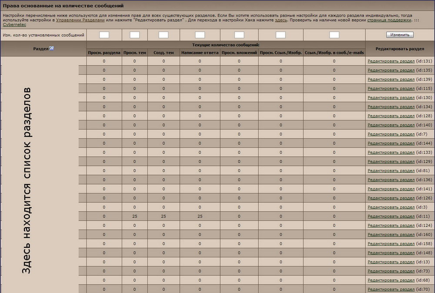This screenshot has width=435, height=293.
Task: Edit the section with id:160
Action: 391,235
